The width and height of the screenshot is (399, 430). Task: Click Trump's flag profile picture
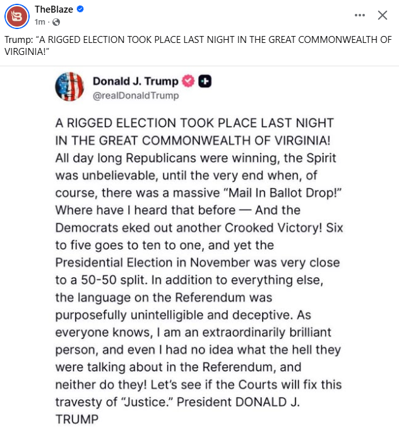click(x=70, y=87)
